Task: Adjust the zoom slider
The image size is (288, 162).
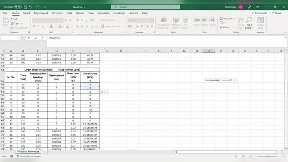Action: click(267, 156)
